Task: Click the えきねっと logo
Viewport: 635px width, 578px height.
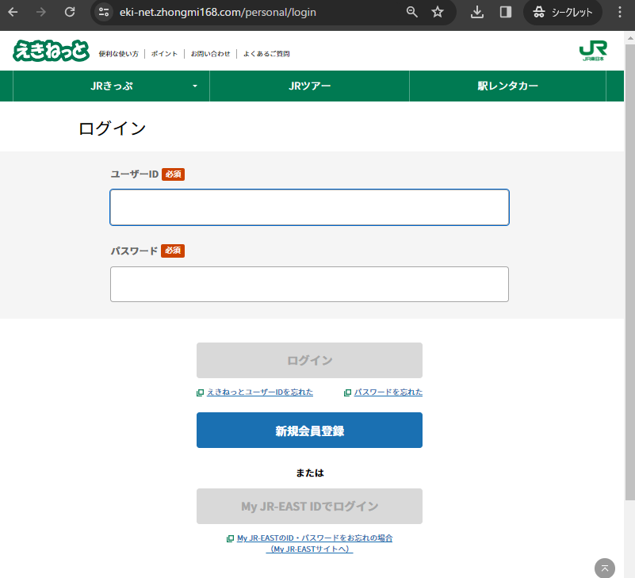Action: pos(51,51)
